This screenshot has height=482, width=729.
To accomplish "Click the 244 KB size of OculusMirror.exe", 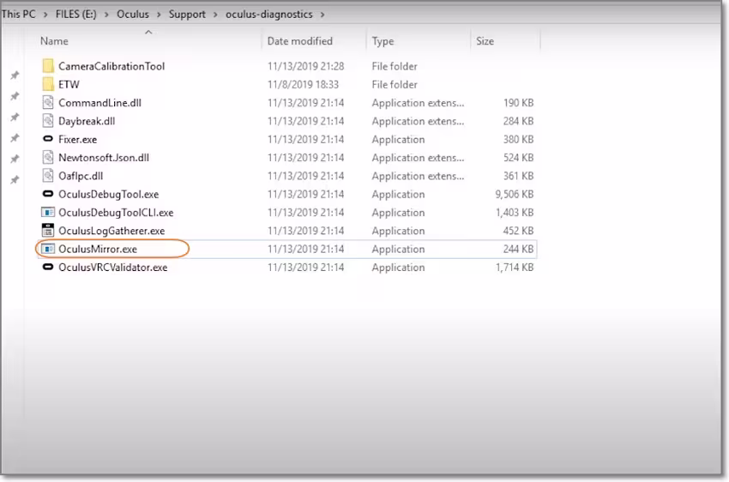I will tap(518, 249).
